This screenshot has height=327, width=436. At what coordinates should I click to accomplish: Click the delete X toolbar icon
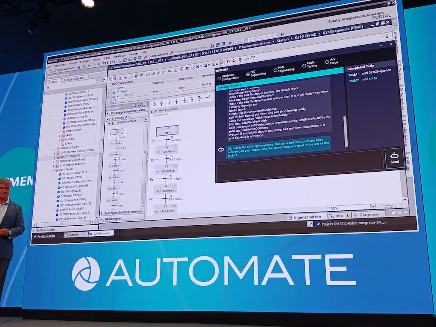[98, 65]
